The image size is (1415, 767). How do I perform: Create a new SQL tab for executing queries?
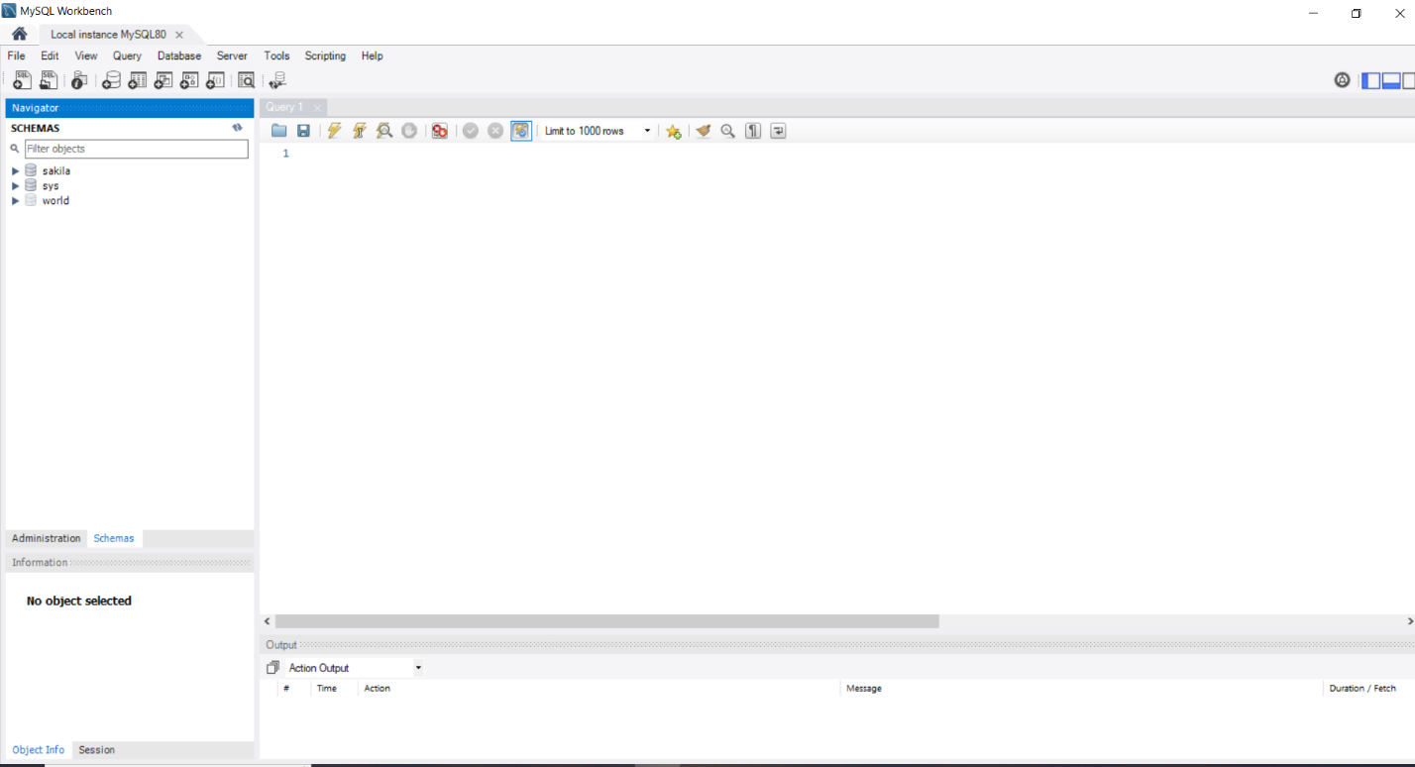pyautogui.click(x=22, y=80)
